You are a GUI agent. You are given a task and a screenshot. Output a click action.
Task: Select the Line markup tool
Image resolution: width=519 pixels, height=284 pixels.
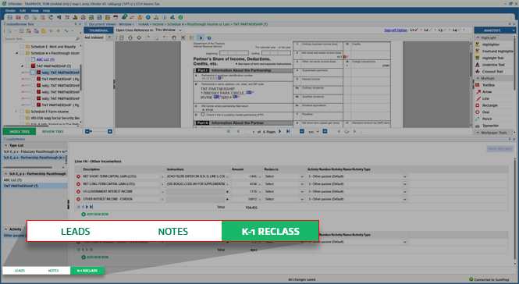click(485, 98)
